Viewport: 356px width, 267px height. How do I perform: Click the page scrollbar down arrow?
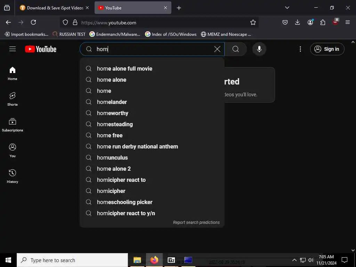click(353, 250)
